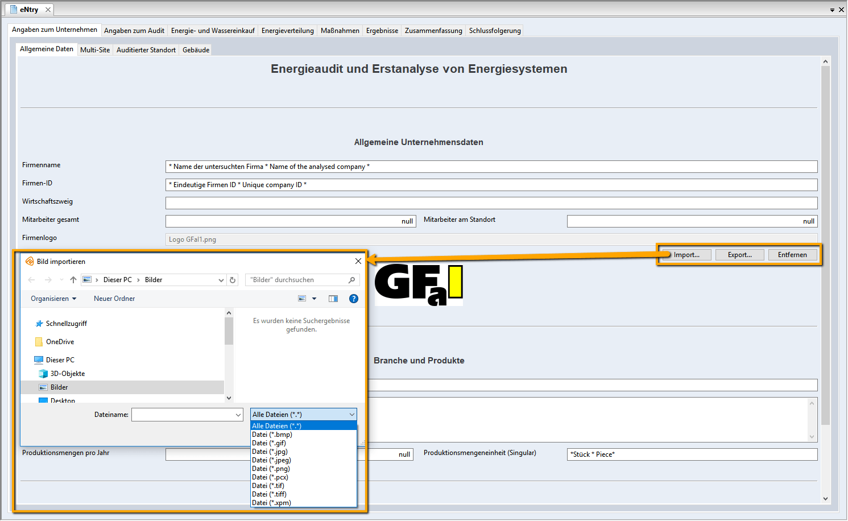Open the file dialog help icon

pyautogui.click(x=354, y=299)
